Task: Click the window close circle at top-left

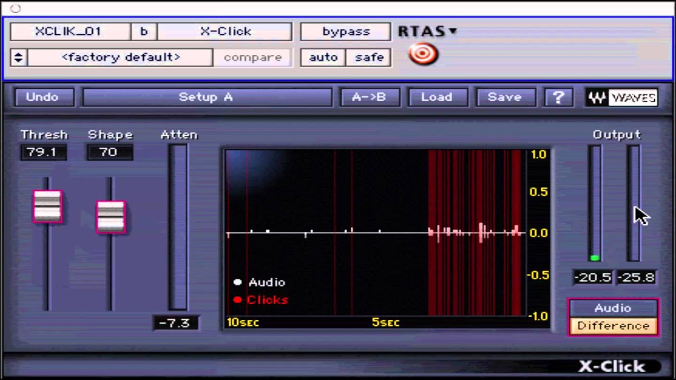Action: [x=15, y=8]
